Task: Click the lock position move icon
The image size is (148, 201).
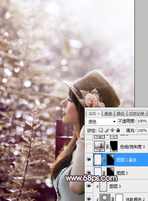Action: (x=112, y=130)
